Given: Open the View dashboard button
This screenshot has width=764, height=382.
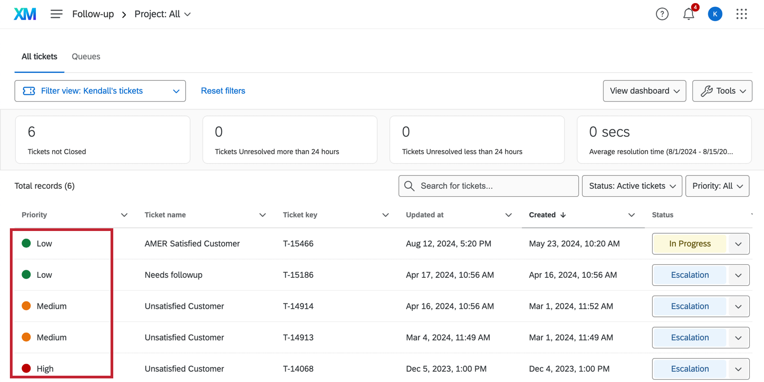Looking at the screenshot, I should 644,91.
